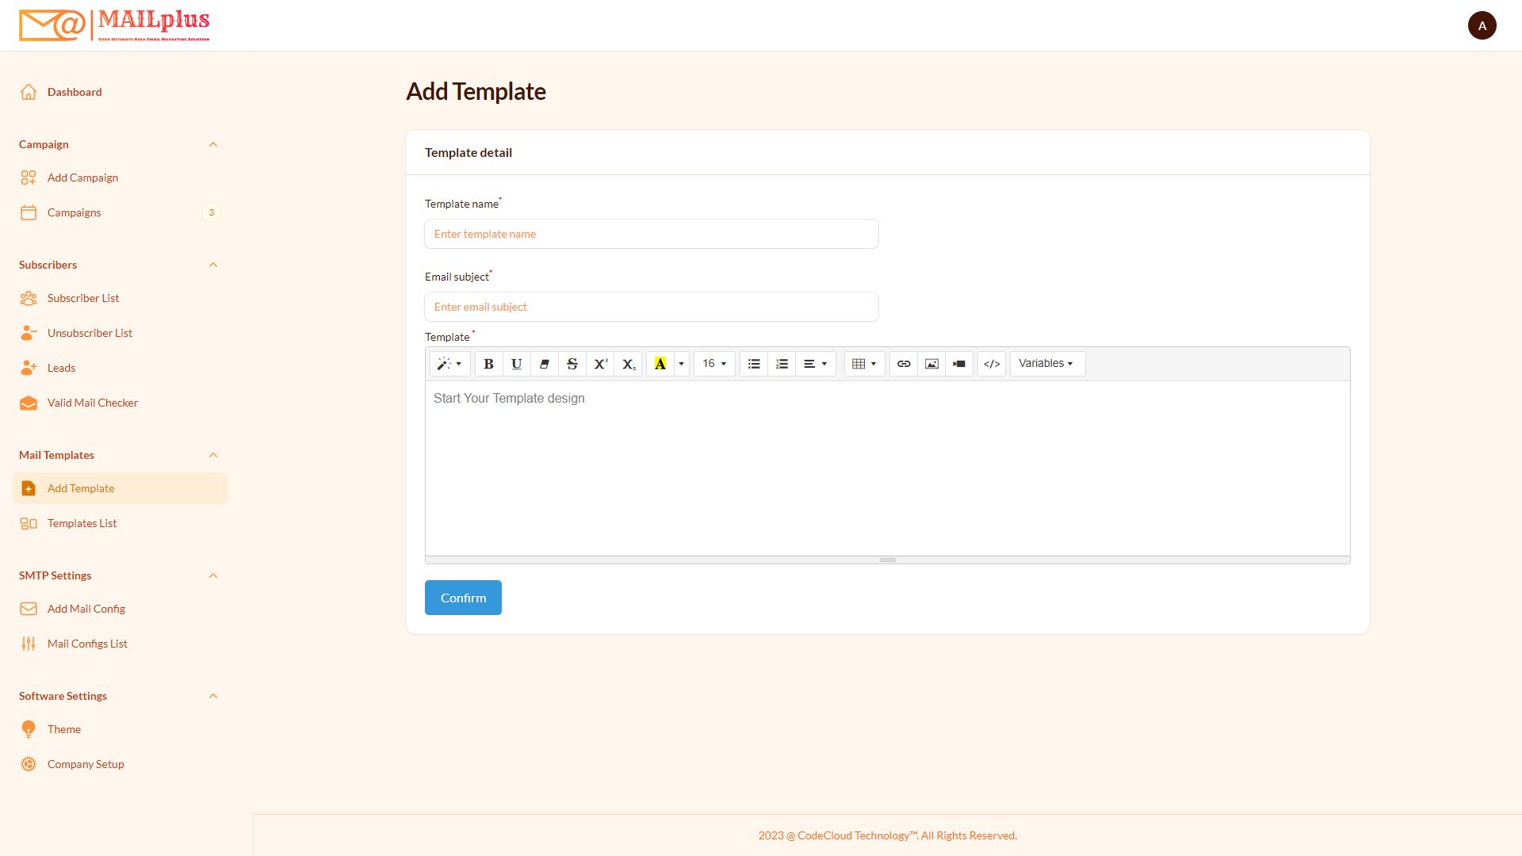Go to Subscriber List page
This screenshot has width=1522, height=856.
pos(83,298)
